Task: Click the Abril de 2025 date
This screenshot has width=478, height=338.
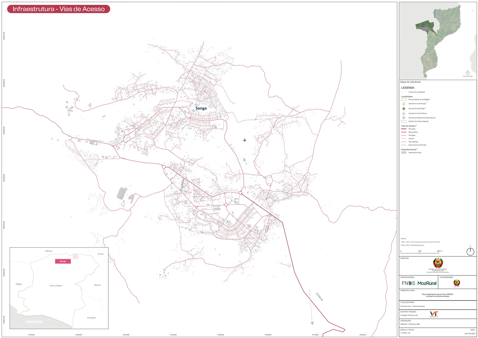Action: click(470, 333)
